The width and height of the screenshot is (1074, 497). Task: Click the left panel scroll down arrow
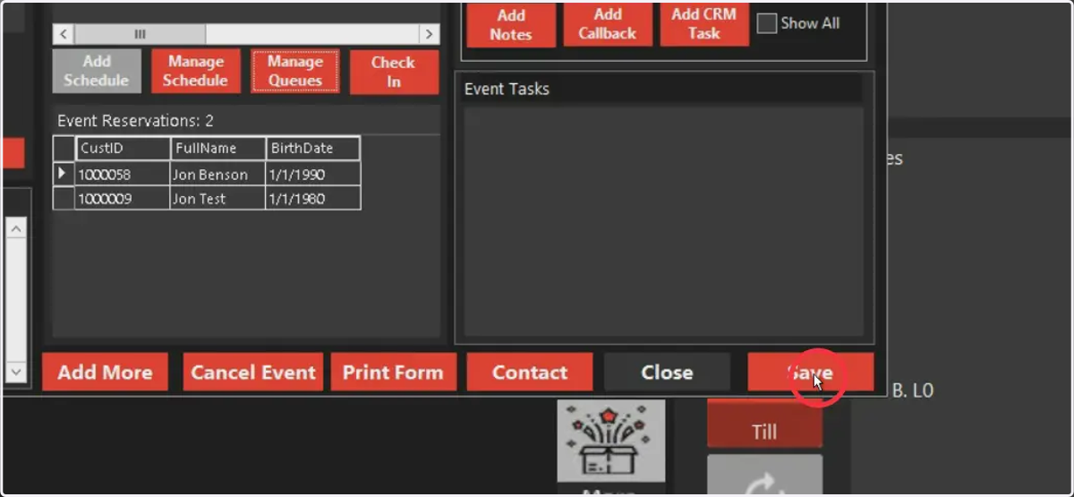click(x=16, y=371)
